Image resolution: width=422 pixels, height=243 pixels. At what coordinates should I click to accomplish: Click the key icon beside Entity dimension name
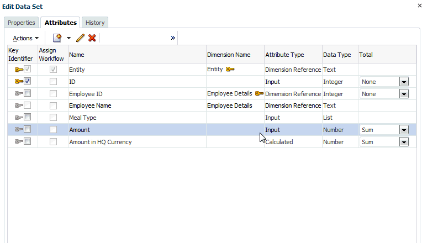[230, 70]
